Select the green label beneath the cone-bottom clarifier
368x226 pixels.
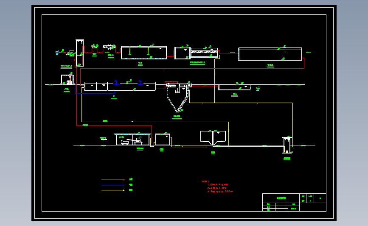177,116
